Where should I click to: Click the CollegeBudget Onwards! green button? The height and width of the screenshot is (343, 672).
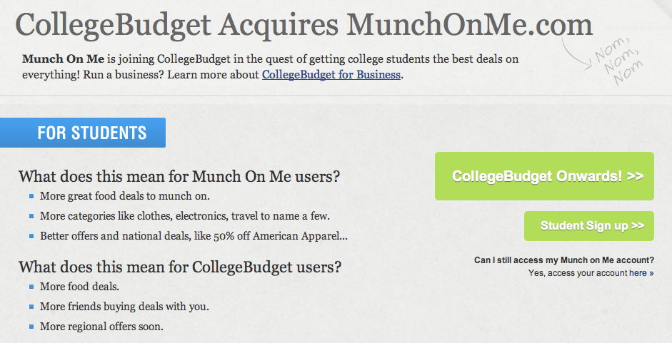(544, 176)
